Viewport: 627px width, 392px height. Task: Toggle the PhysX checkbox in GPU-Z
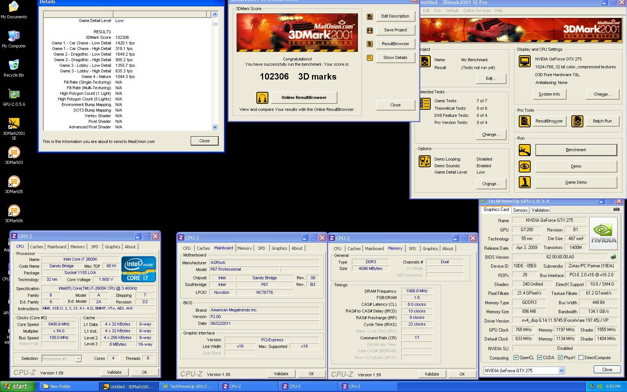click(560, 358)
